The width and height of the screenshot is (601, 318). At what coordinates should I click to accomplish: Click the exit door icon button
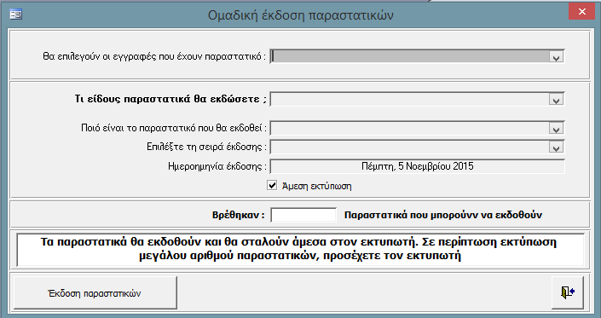click(x=568, y=292)
